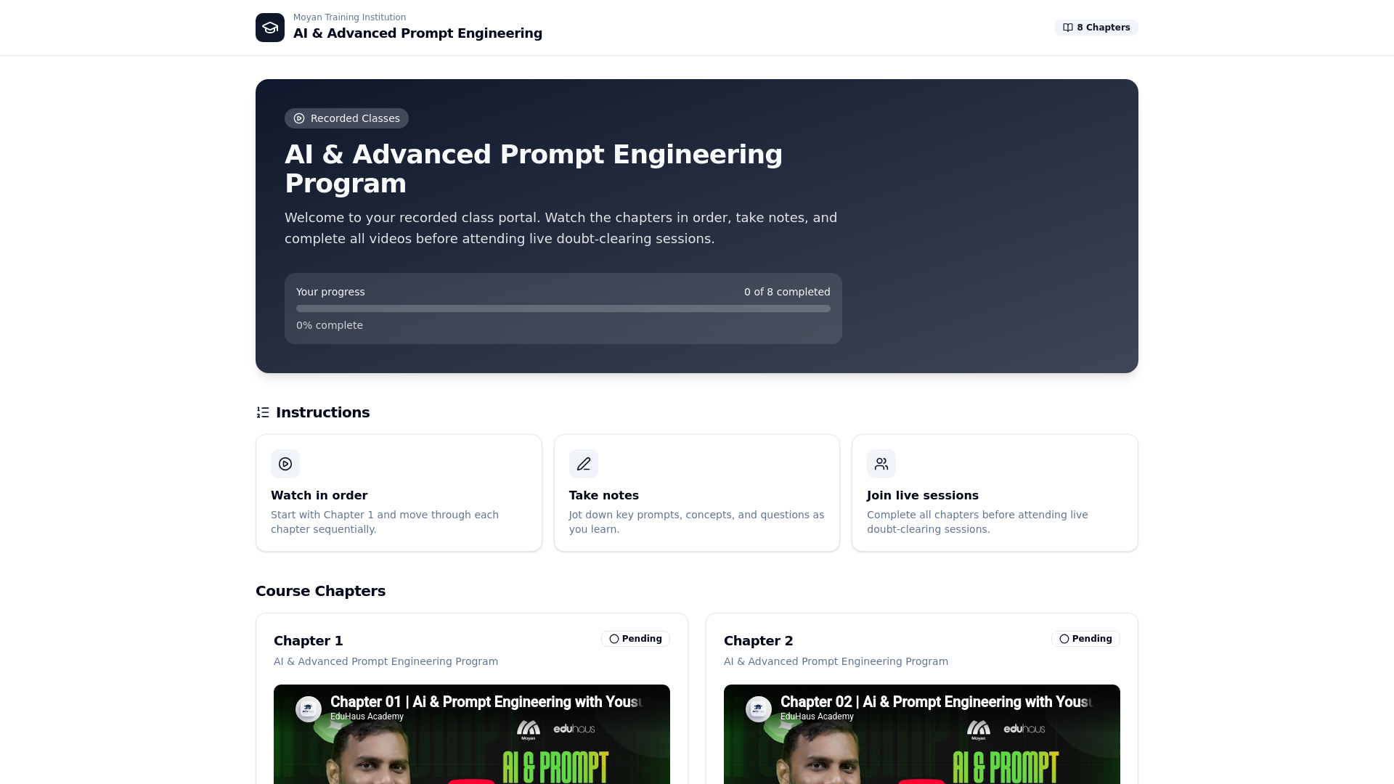The height and width of the screenshot is (784, 1394).
Task: Click the 0% complete label
Action: click(x=330, y=325)
